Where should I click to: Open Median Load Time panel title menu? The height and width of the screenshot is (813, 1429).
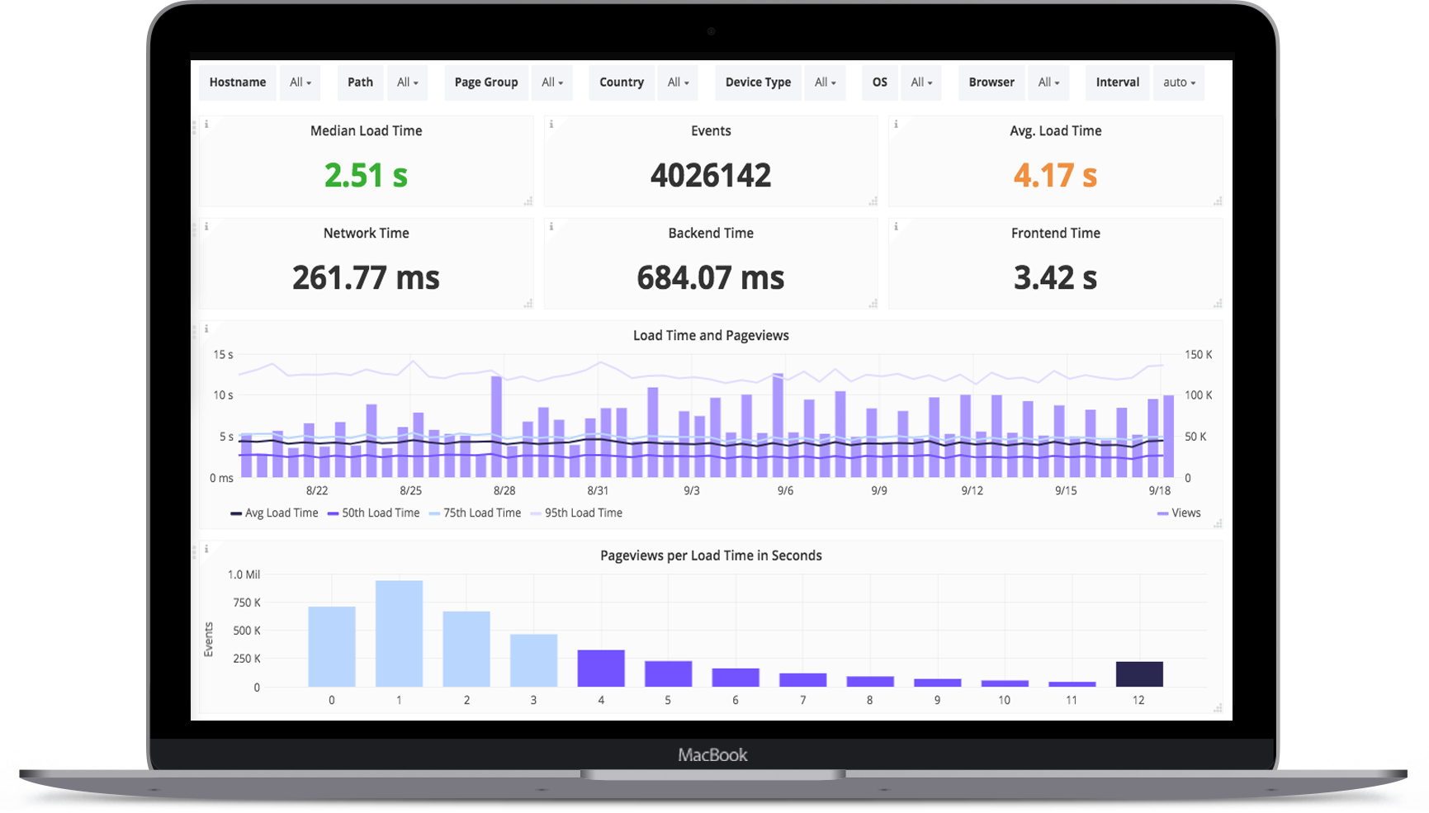point(366,131)
